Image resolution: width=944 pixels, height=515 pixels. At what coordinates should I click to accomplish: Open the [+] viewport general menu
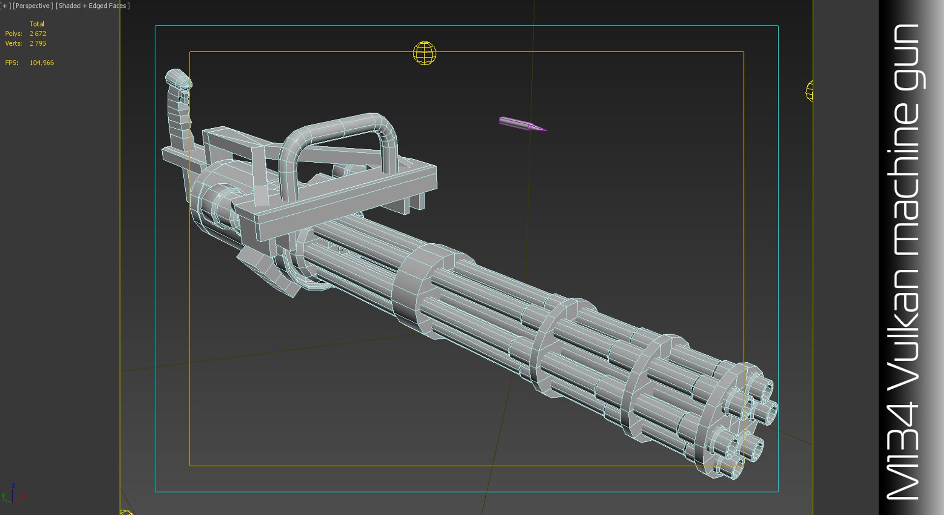pos(5,6)
